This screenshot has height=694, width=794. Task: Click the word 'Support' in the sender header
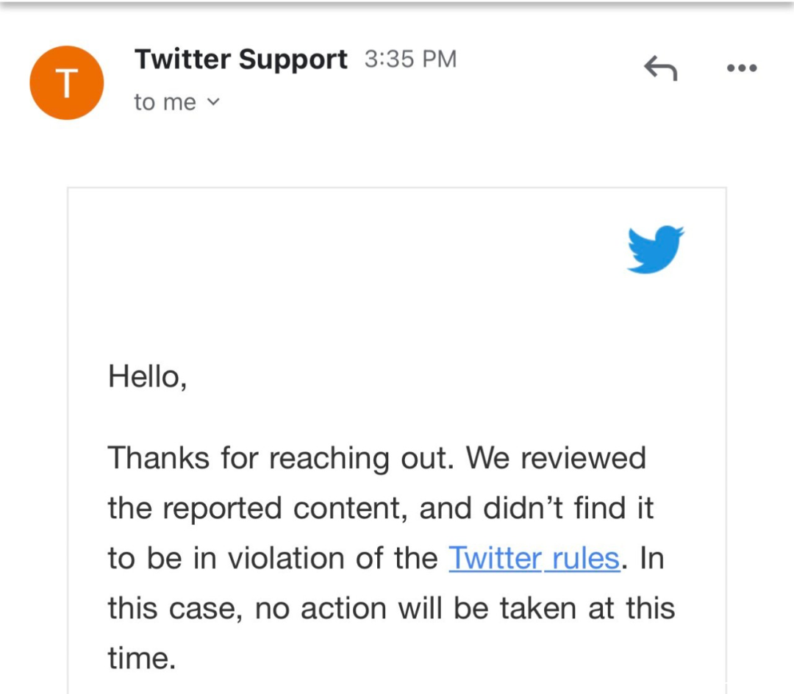pyautogui.click(x=293, y=60)
